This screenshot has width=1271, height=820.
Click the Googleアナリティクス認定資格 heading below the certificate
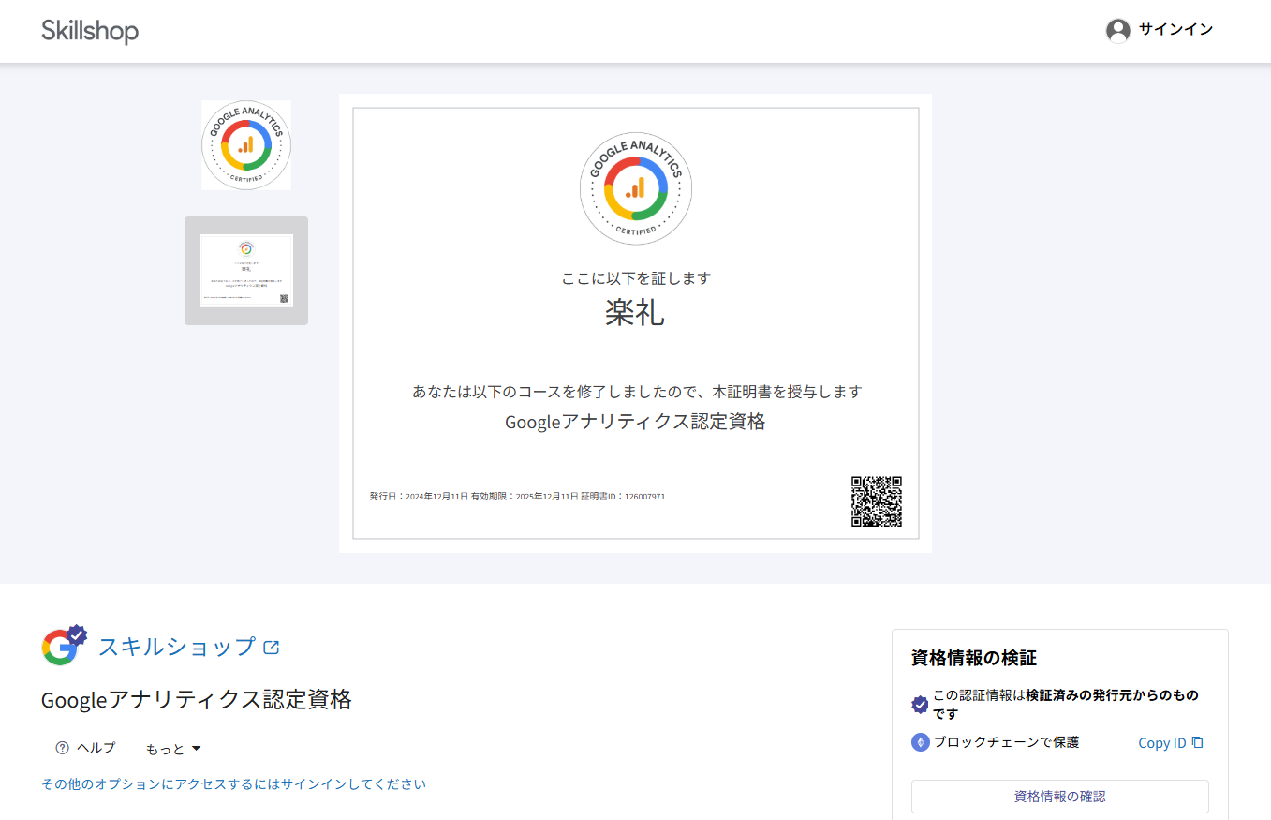(x=197, y=700)
